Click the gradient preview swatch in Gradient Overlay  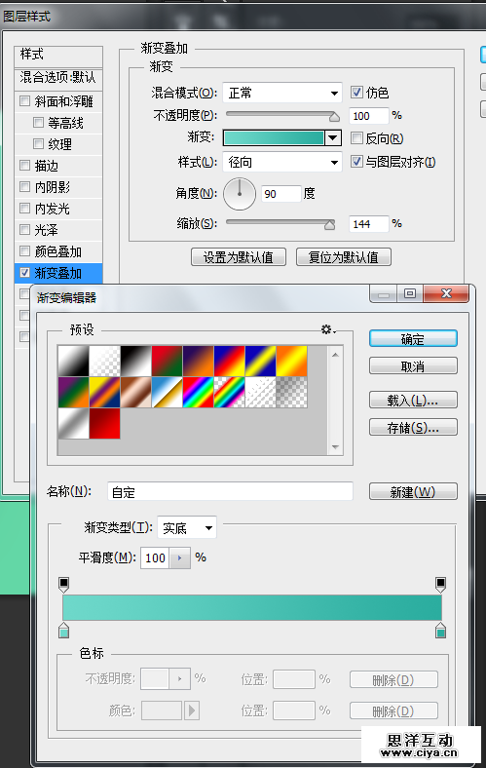274,138
